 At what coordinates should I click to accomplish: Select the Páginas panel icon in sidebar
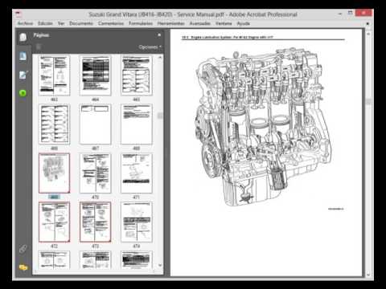[x=23, y=37]
